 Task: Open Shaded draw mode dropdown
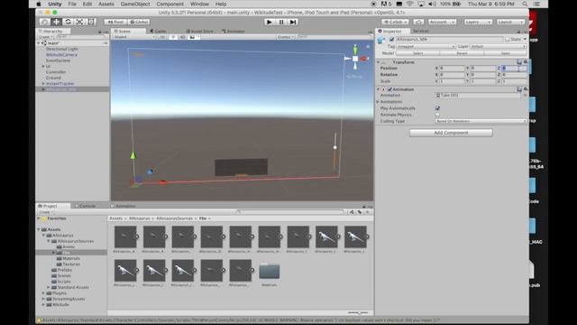(x=134, y=37)
